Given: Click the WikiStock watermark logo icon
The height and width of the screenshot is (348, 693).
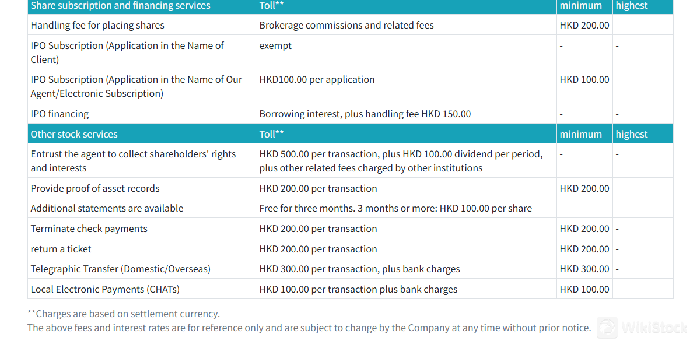Looking at the screenshot, I should [x=607, y=327].
